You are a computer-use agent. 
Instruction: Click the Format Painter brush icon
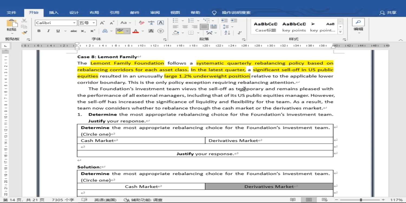tap(24, 32)
